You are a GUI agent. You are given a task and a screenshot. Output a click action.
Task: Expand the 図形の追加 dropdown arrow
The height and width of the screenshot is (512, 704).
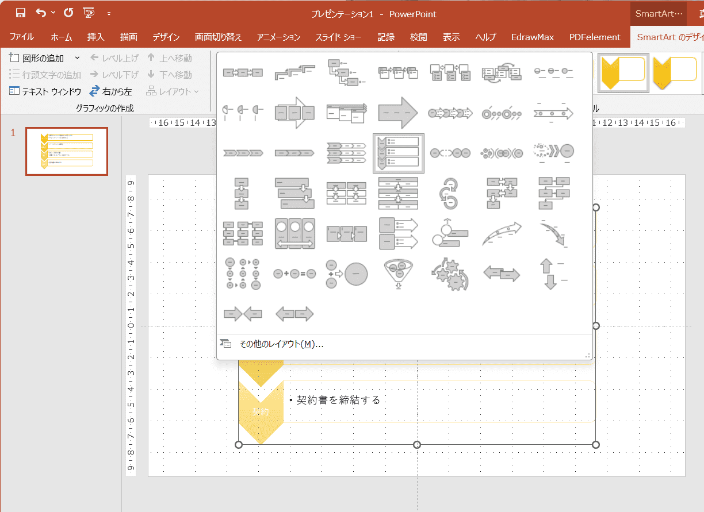(x=77, y=58)
